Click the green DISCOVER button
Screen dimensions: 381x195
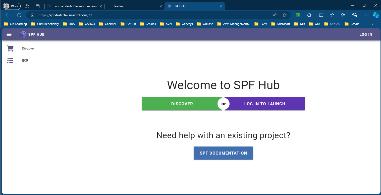point(182,104)
